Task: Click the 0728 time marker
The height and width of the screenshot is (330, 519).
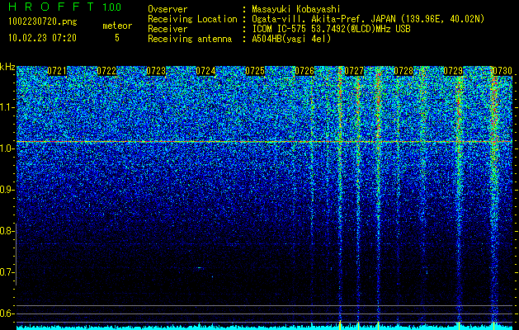Action: click(x=403, y=71)
